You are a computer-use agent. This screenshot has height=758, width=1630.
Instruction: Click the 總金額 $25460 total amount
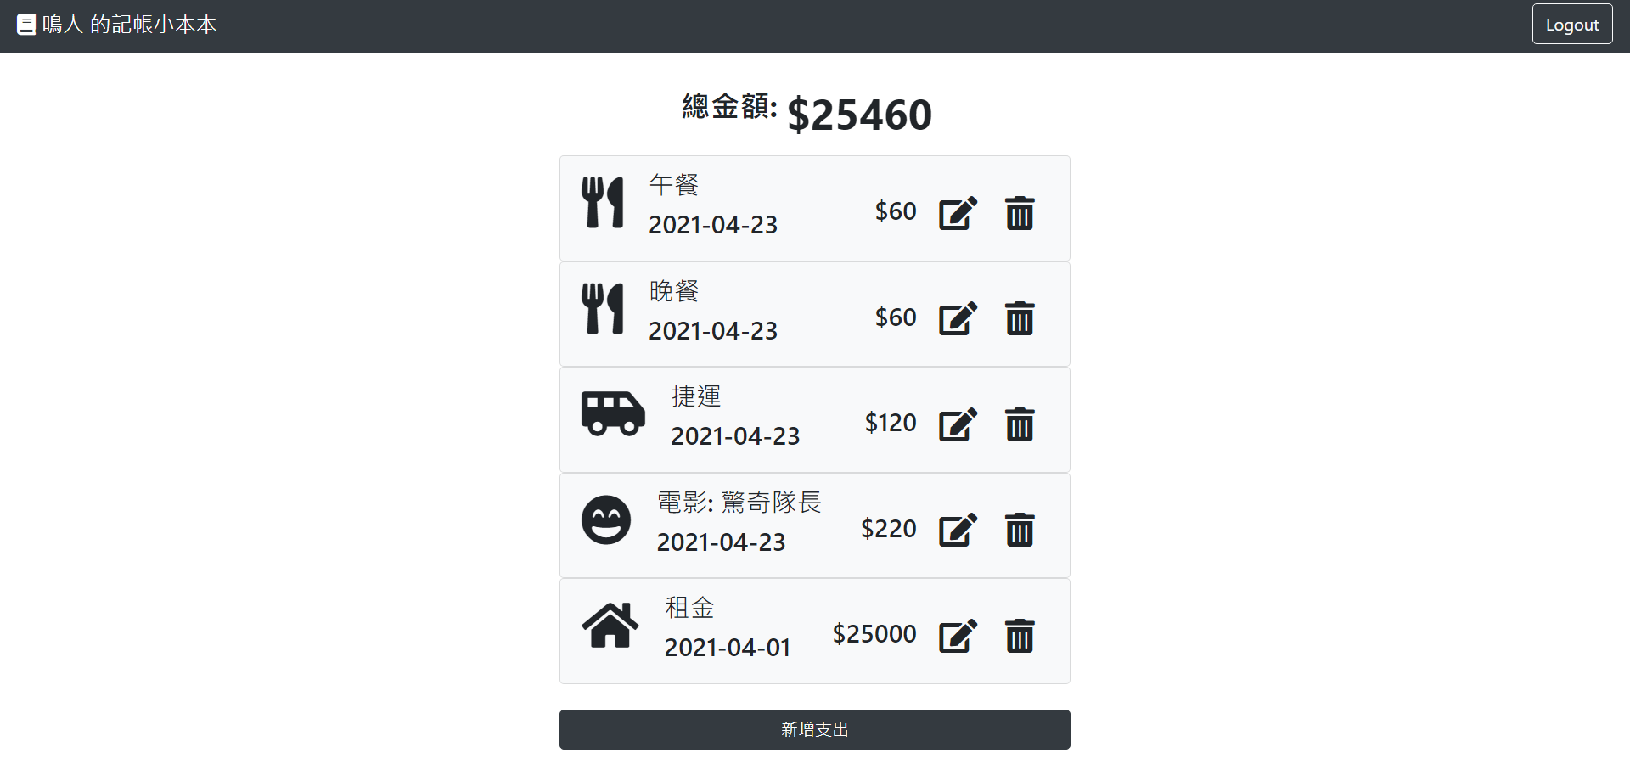tap(806, 111)
